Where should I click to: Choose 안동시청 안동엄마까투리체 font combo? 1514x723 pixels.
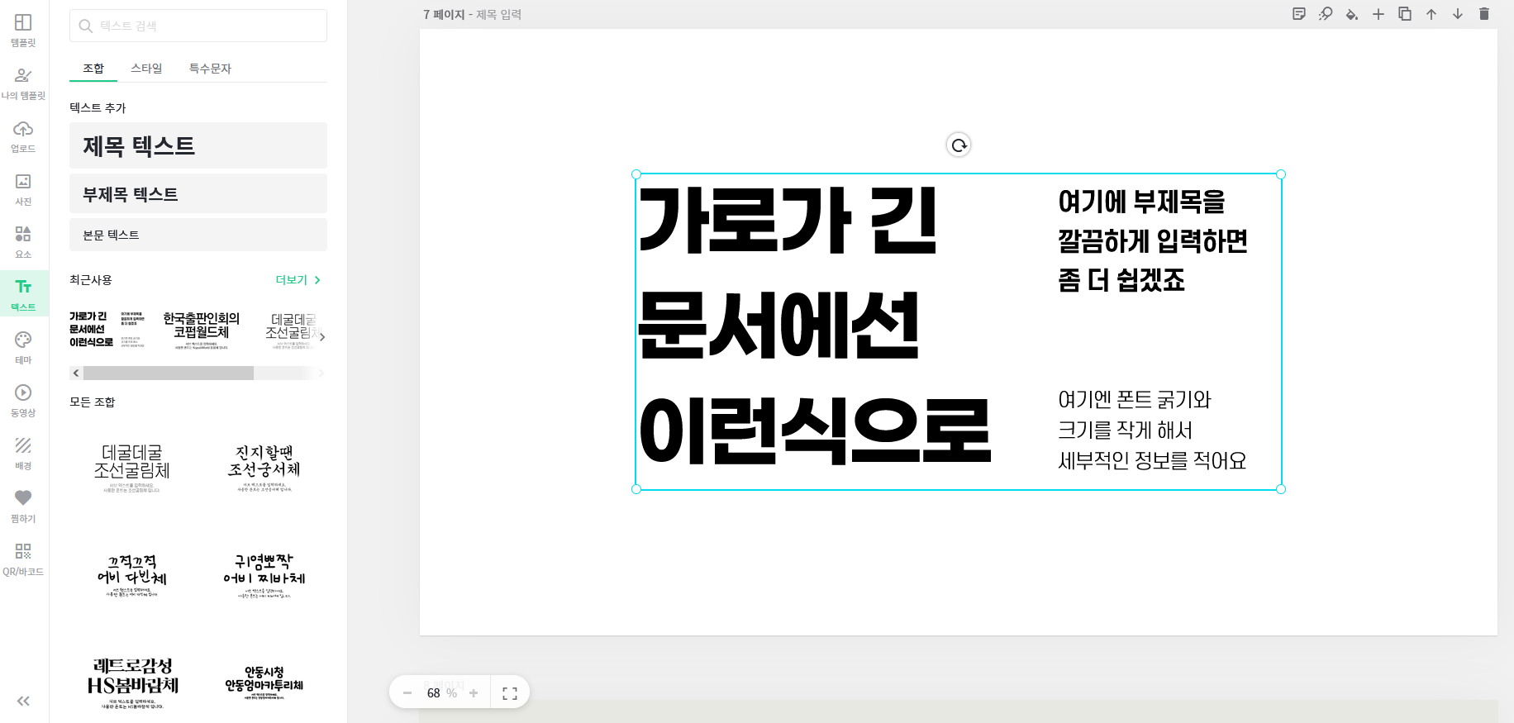click(264, 683)
